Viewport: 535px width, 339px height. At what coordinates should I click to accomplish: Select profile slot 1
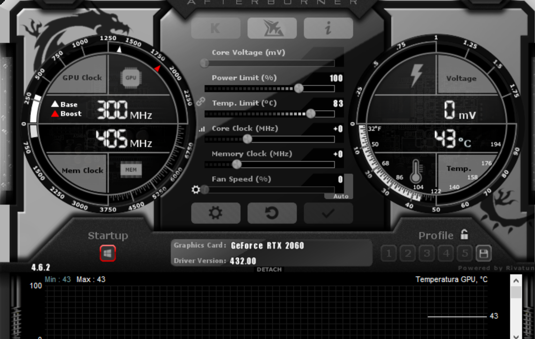(389, 253)
